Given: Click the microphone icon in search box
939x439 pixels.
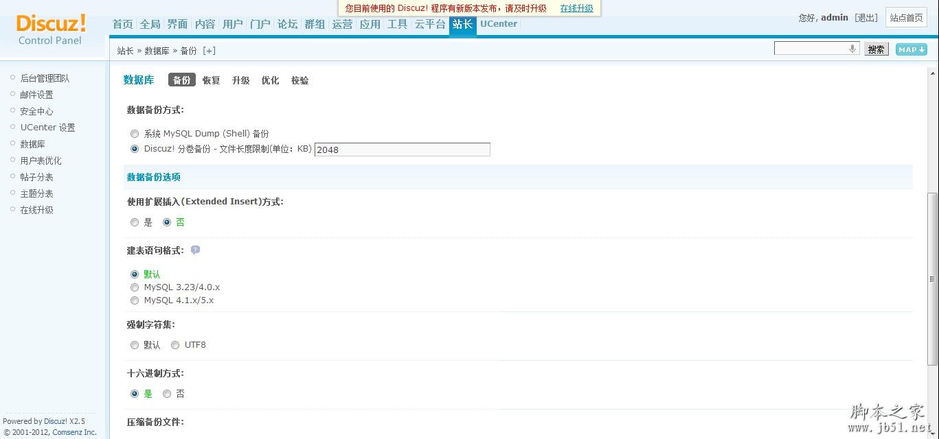Looking at the screenshot, I should tap(852, 49).
